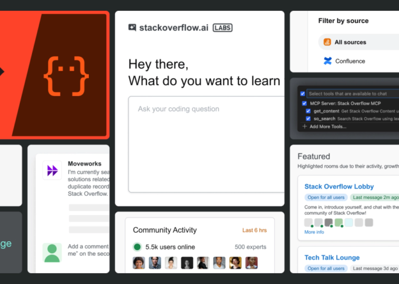This screenshot has height=284, width=399.
Task: Click the Last message 2m ago tag
Action: [375, 198]
